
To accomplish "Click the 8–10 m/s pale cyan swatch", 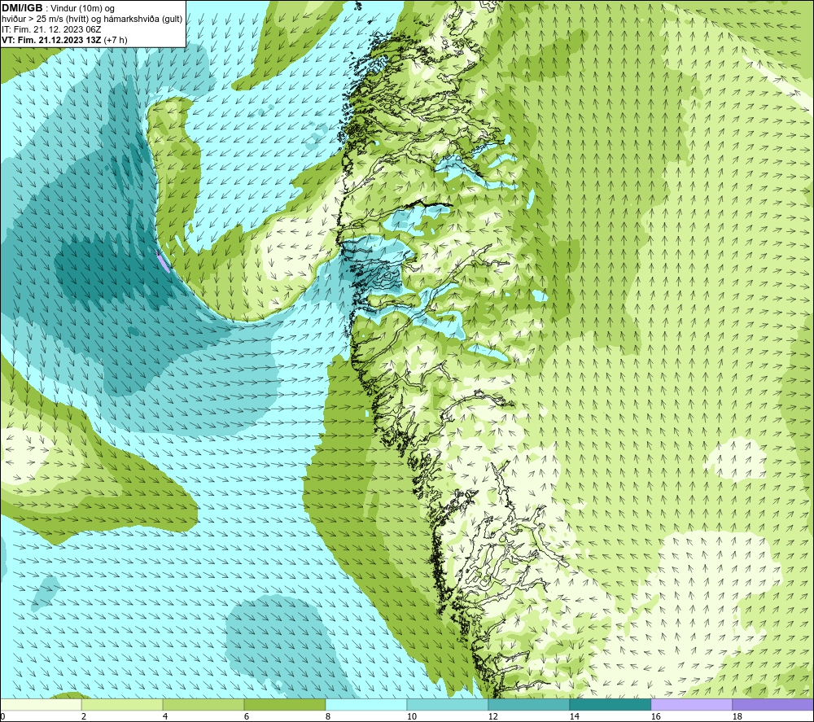I will coord(366,705).
